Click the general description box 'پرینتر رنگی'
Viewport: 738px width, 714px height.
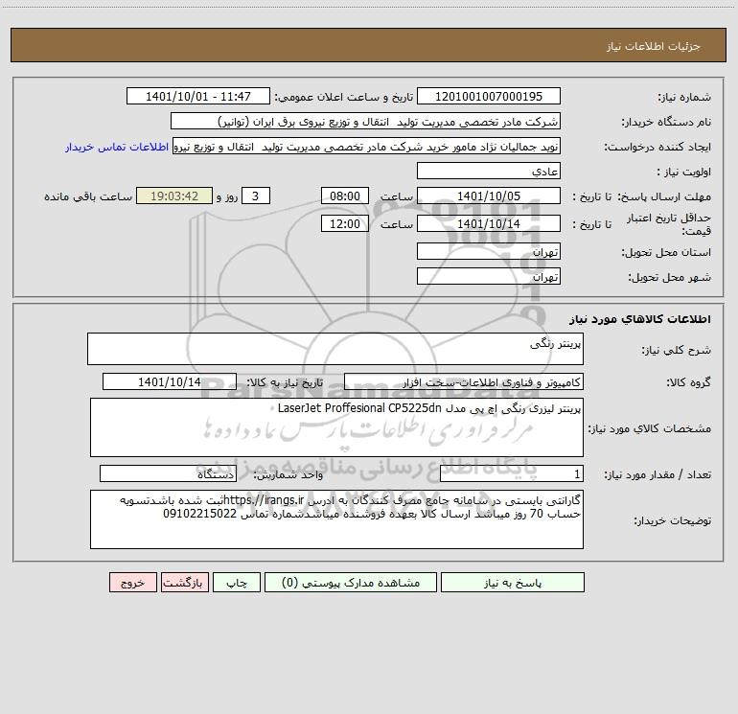tap(335, 349)
